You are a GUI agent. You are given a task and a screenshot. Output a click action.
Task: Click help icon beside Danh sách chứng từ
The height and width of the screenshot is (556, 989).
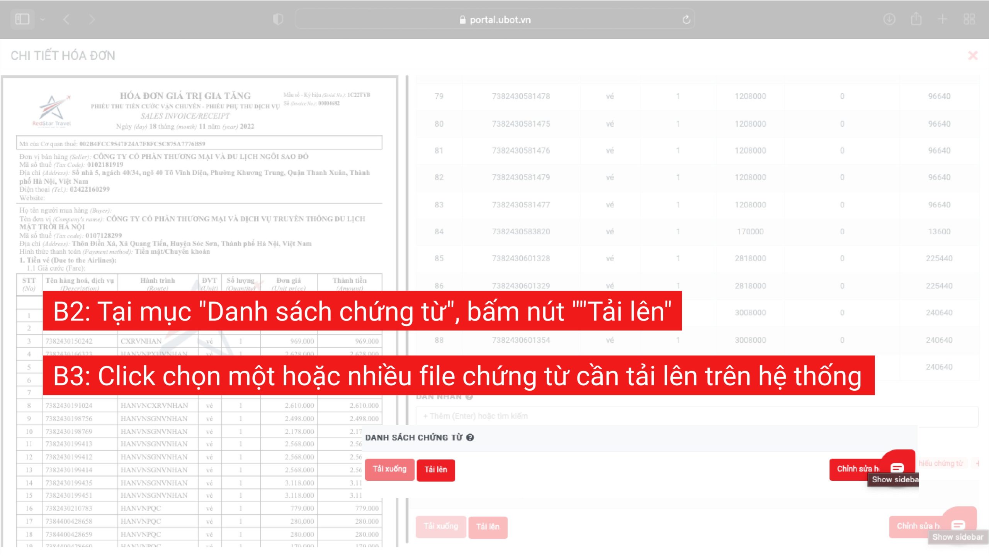[x=470, y=437]
